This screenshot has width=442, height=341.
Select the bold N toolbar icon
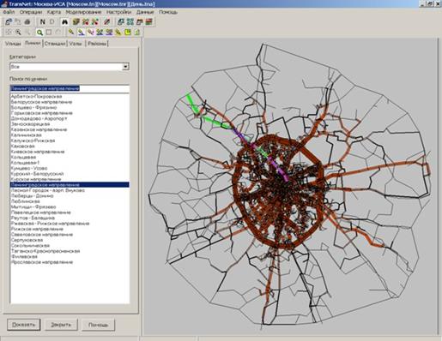[x=43, y=22]
